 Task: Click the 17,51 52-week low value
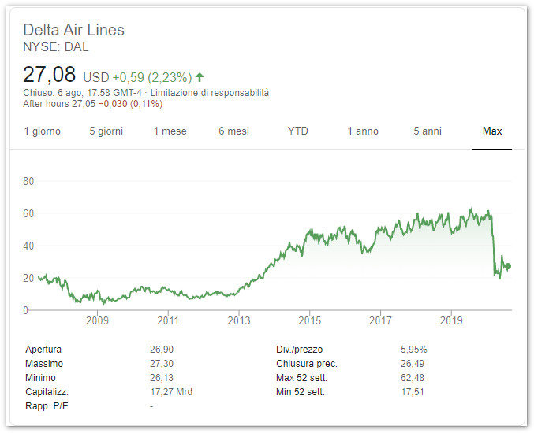[x=413, y=392]
